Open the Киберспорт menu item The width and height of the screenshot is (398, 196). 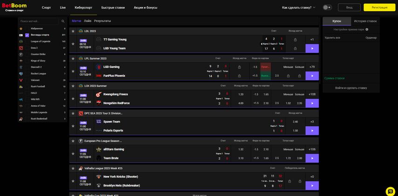(83, 7)
